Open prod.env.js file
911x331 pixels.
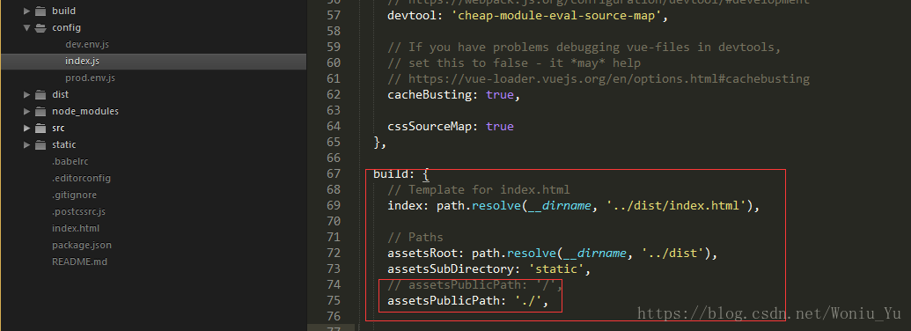pos(90,77)
